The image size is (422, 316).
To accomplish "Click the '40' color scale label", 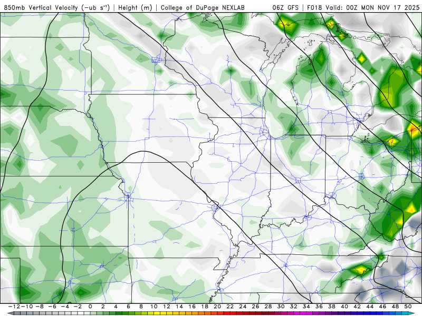I will 344,307.
